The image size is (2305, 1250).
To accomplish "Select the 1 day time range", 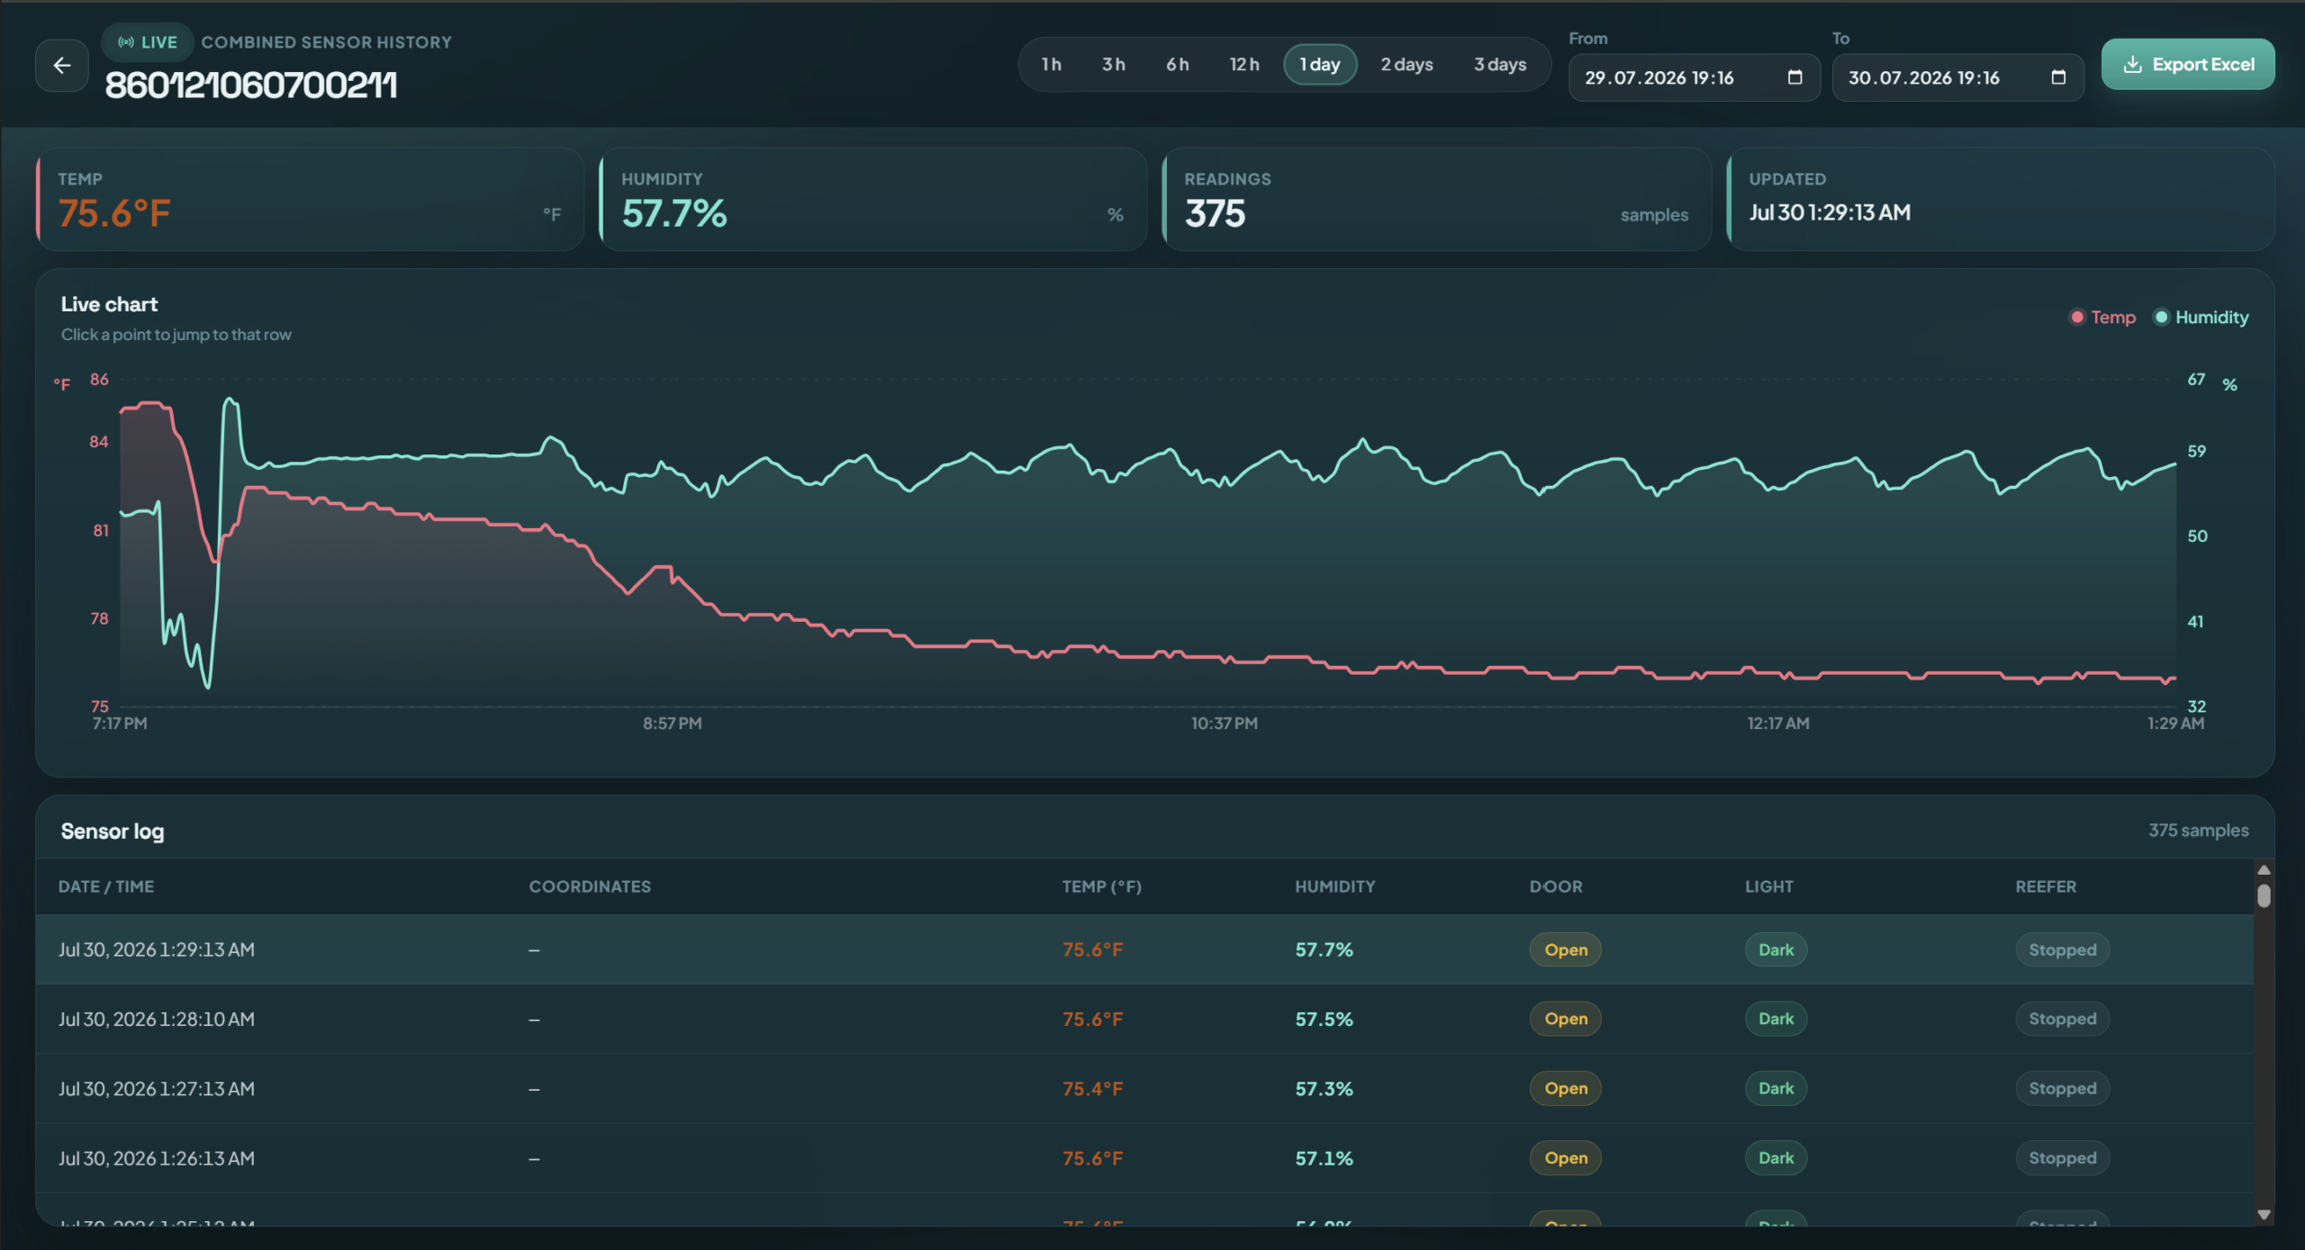I will click(1320, 65).
